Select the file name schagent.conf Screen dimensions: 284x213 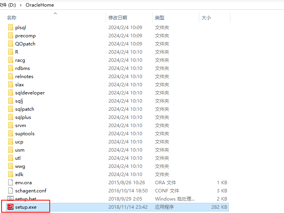pyautogui.click(x=31, y=191)
